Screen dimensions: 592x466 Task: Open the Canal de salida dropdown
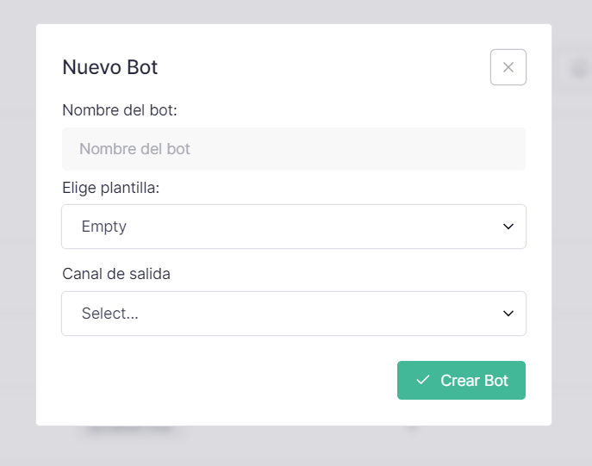(294, 314)
